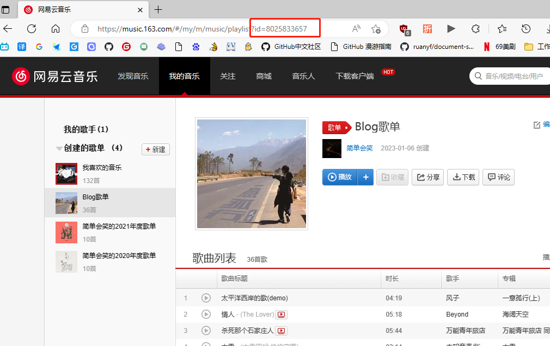The width and height of the screenshot is (550, 346).
Task: Add this page to favorites star
Action: (x=376, y=29)
